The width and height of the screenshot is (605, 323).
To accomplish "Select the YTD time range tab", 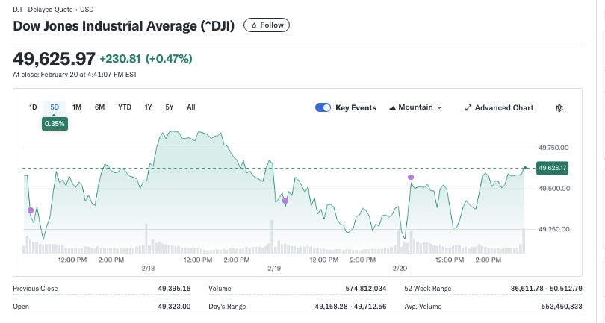I will tap(125, 107).
